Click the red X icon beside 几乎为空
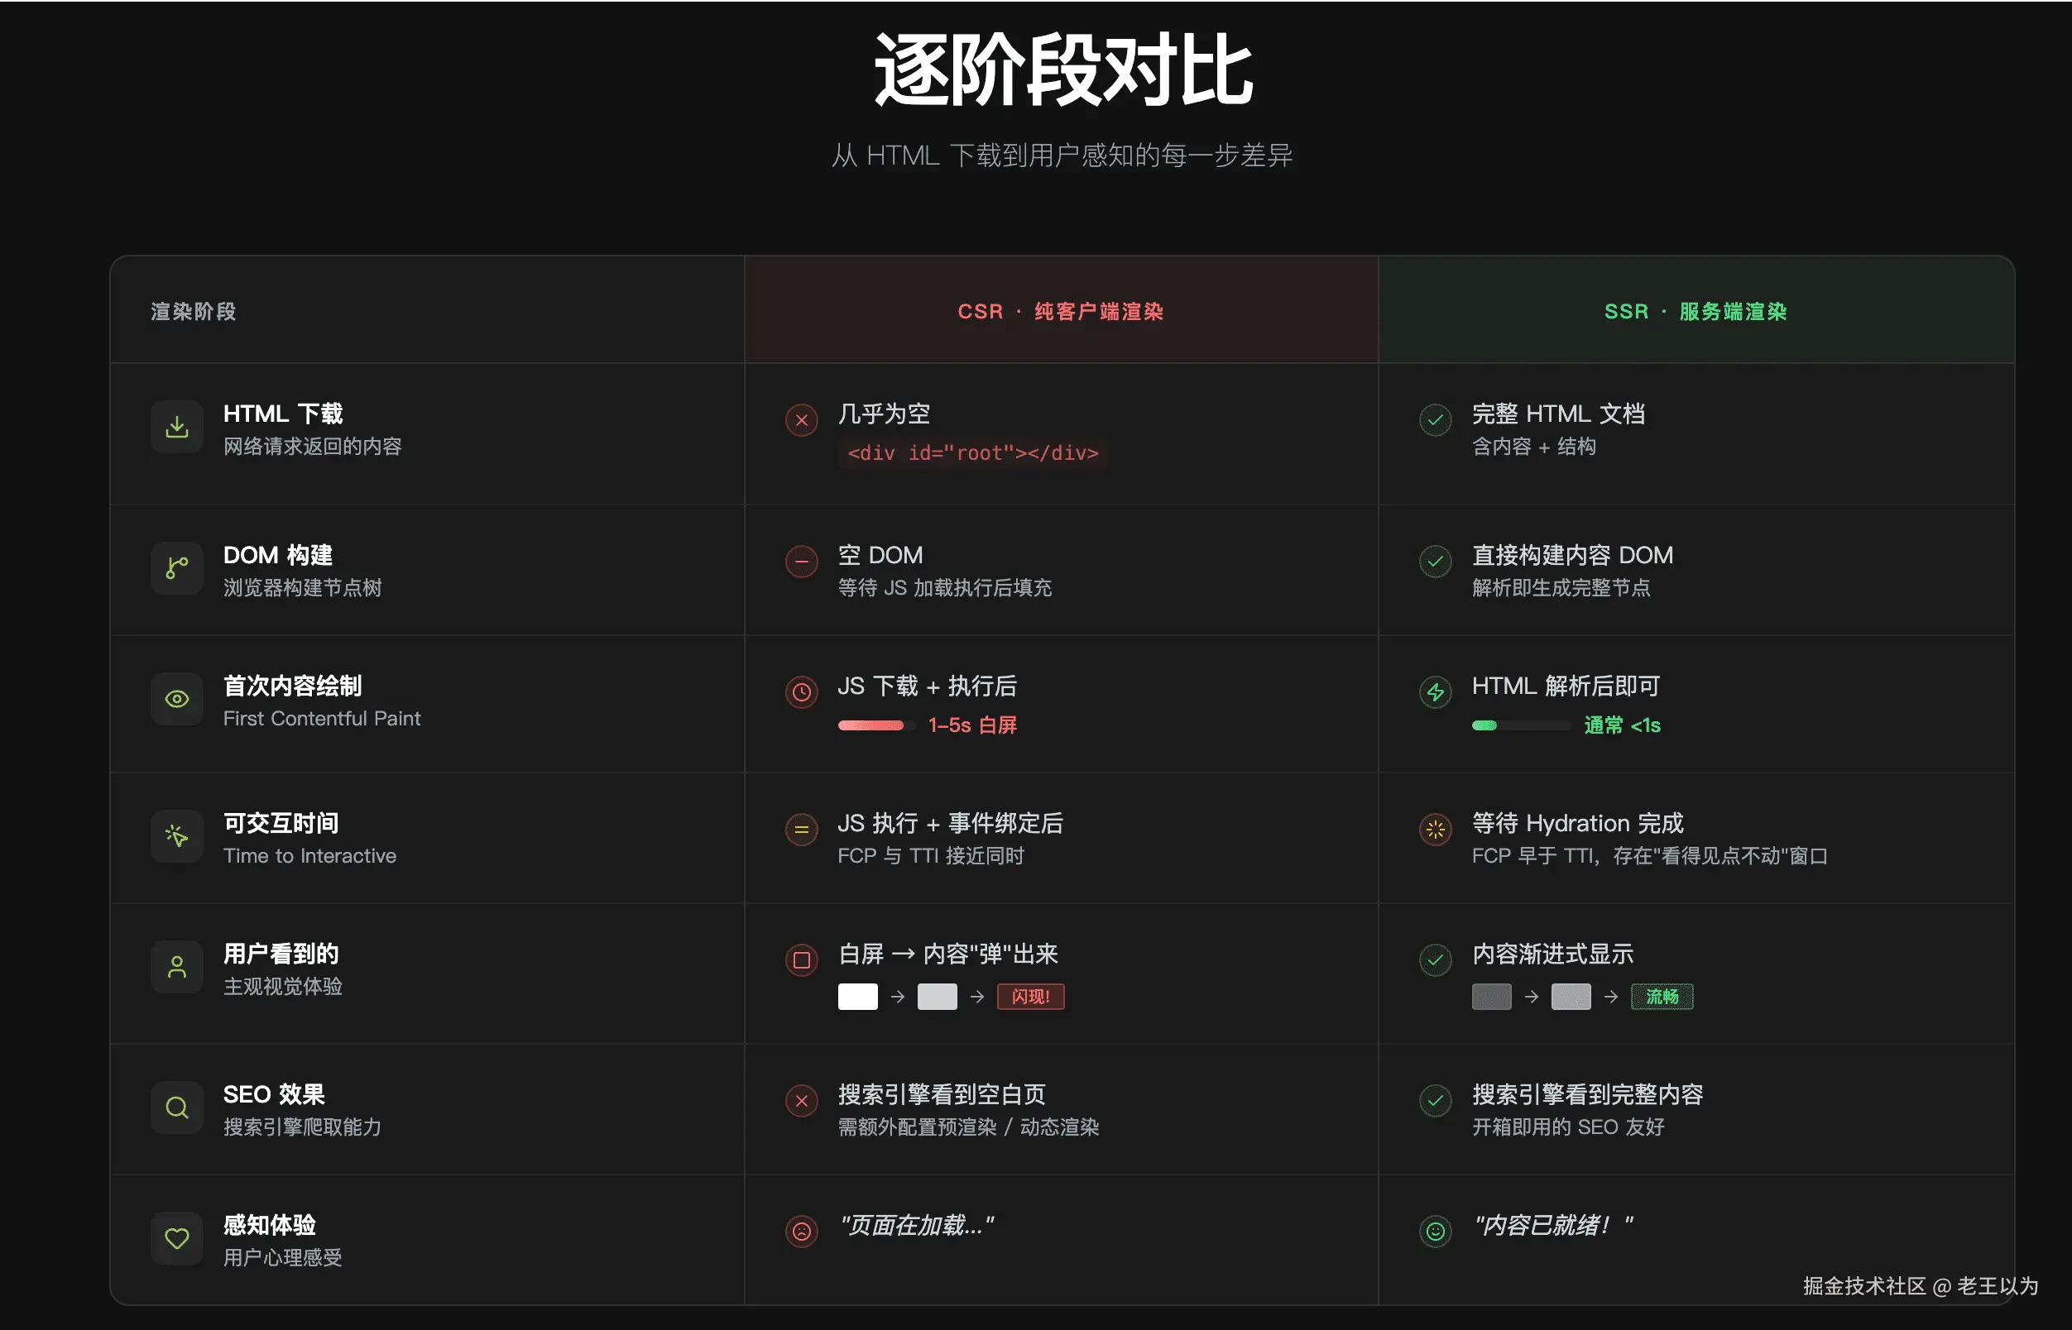 [x=801, y=421]
